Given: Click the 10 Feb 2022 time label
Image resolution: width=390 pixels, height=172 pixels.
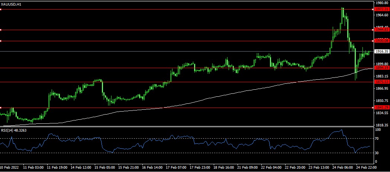Looking at the screenshot, I should tap(9, 167).
